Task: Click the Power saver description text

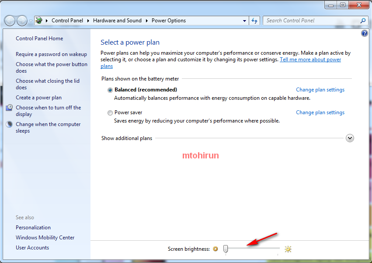Action: pos(197,121)
